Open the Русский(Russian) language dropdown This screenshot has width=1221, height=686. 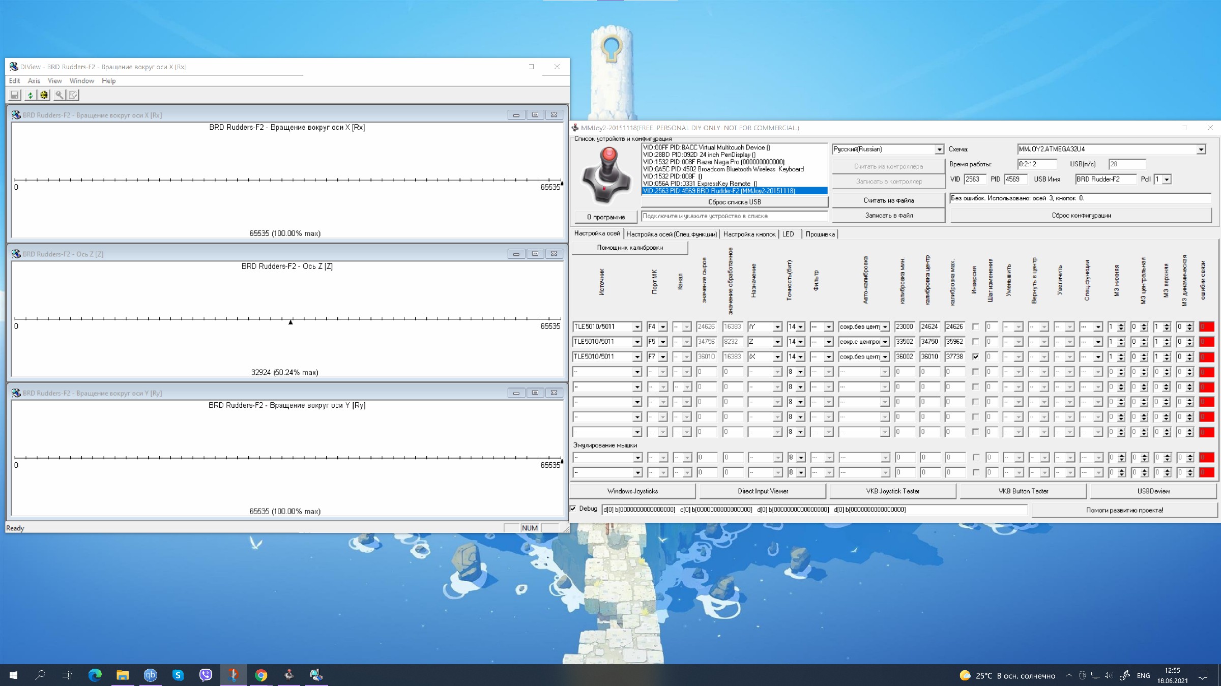pos(939,150)
